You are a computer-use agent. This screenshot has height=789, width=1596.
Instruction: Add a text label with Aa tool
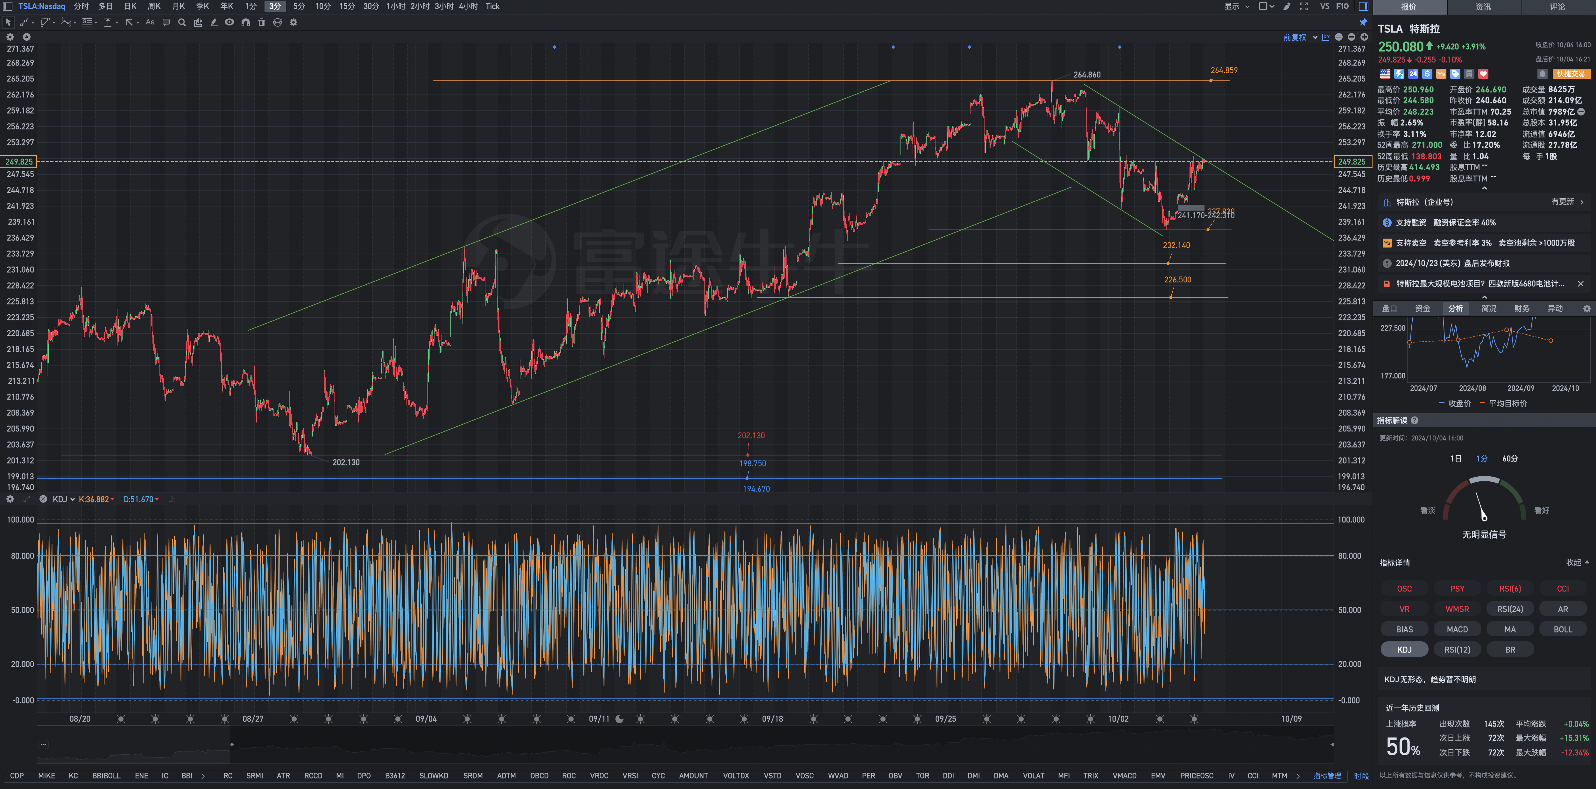coord(150,22)
